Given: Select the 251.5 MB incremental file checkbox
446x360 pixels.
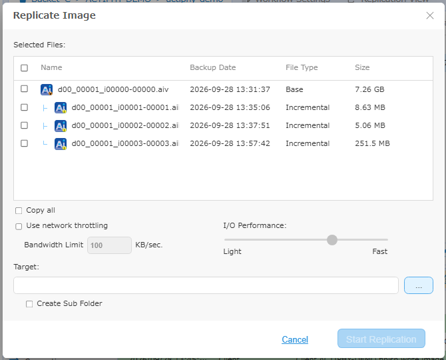Looking at the screenshot, I should point(24,143).
